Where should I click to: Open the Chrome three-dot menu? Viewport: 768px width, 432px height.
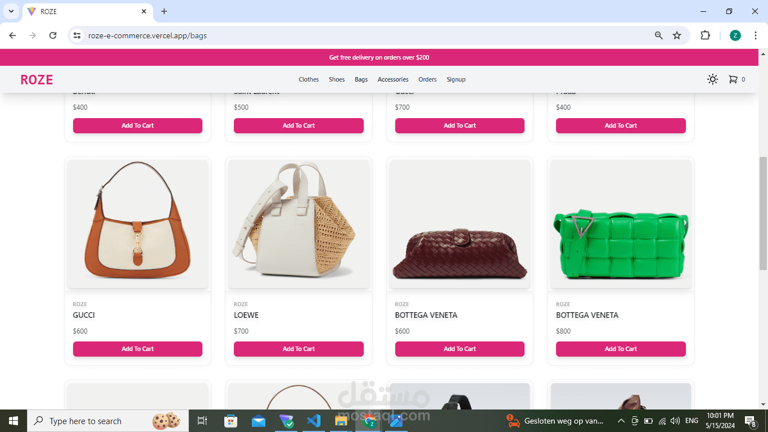756,35
